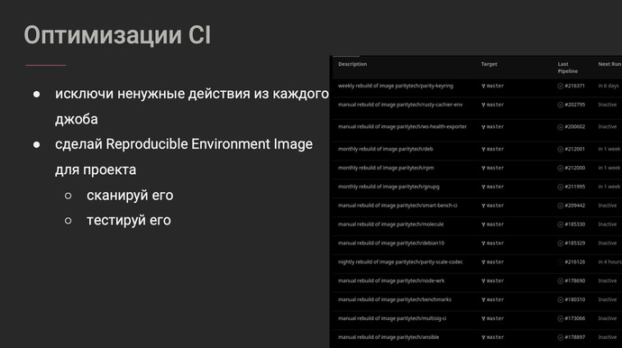622x348 pixels.
Task: Select 'manual rebuild of image paritytech/rusty-cachier-env' description
Action: tap(400, 105)
